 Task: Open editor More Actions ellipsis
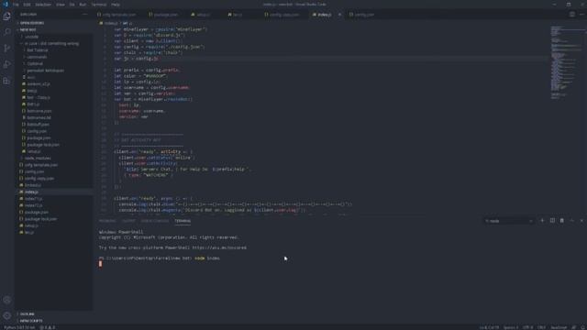click(x=581, y=15)
